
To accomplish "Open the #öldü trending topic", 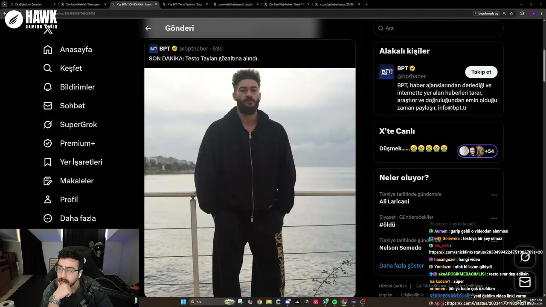I will 387,225.
